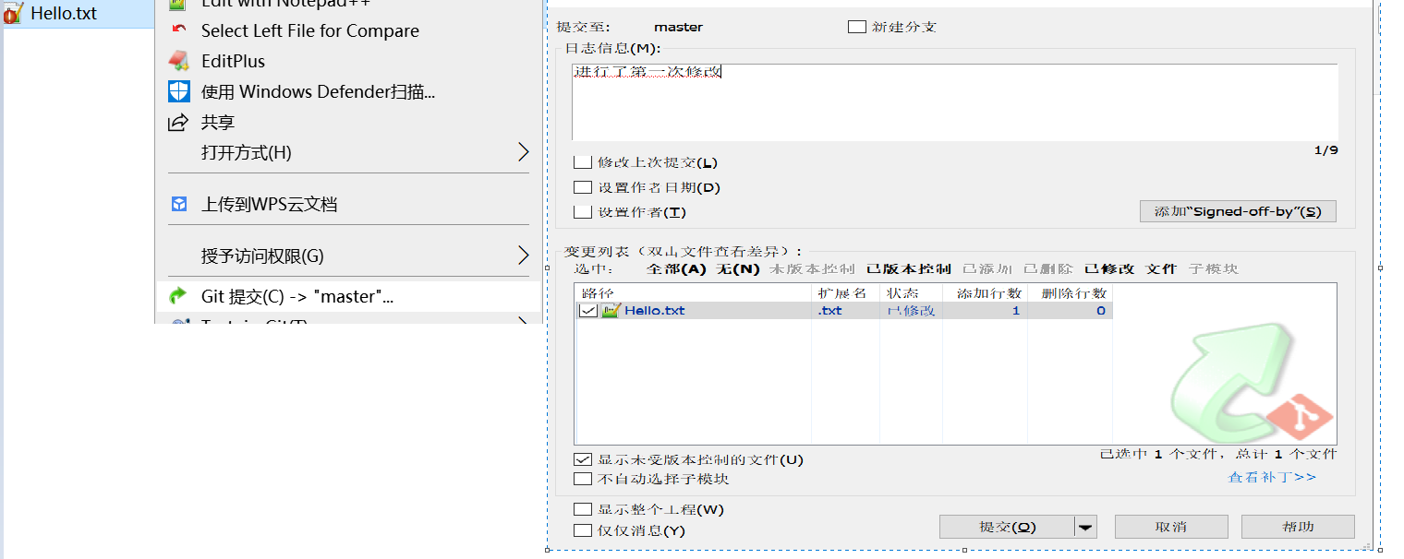This screenshot has height=559, width=1404.
Task: Click the red Select Left File icon
Action: [x=178, y=30]
